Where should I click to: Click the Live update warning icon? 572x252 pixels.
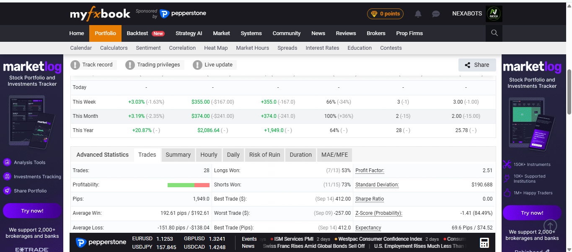pos(197,65)
